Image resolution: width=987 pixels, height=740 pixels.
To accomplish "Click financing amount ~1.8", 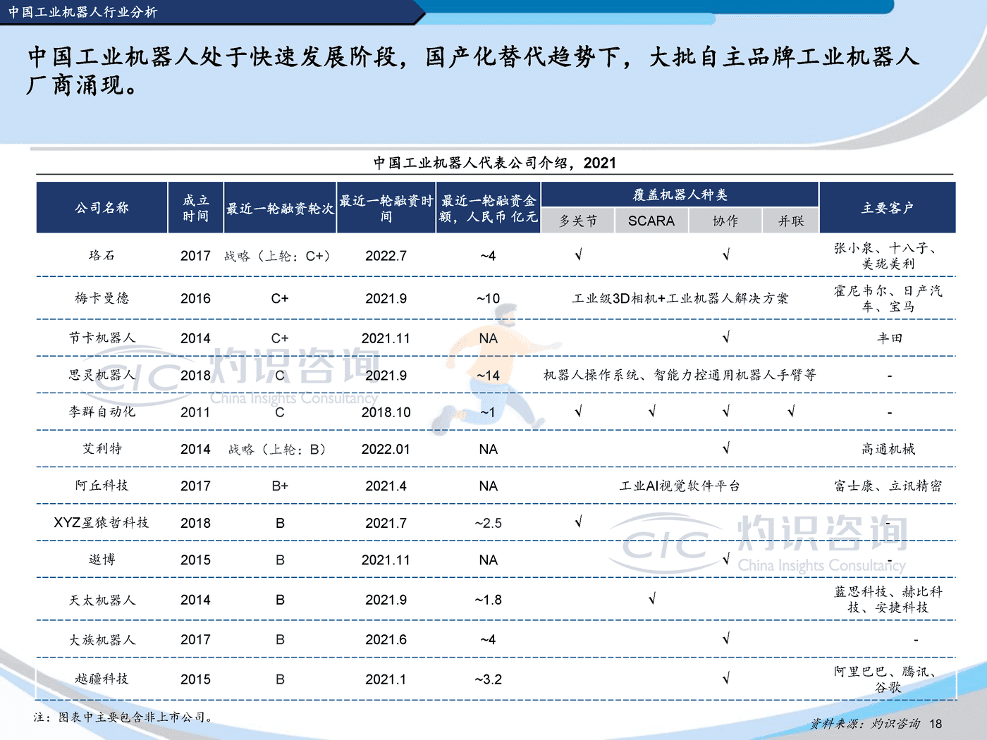I will pos(488,600).
